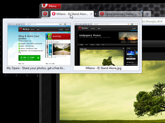
Task: Click the blue dot on the Opera browser tab
Action: coord(142,11)
